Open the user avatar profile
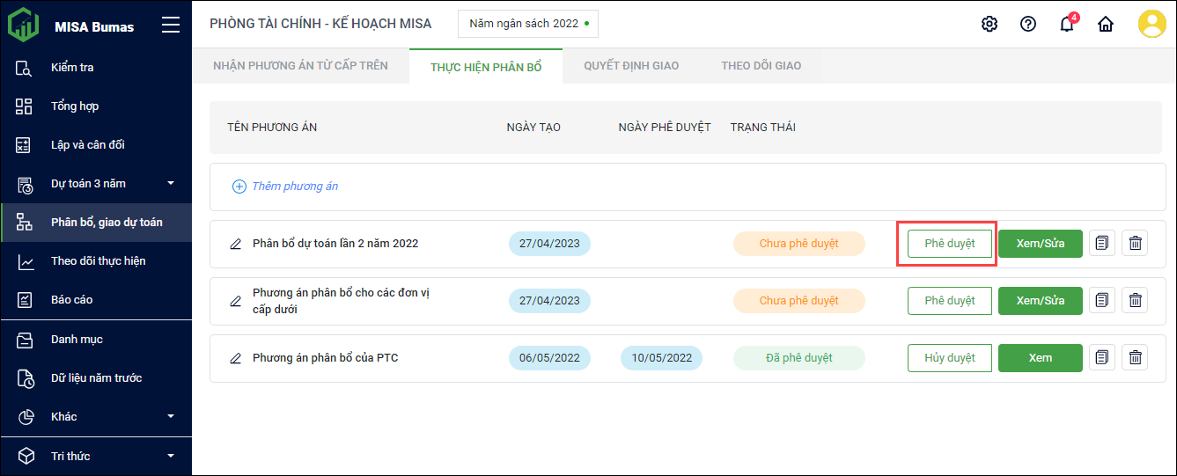Image resolution: width=1177 pixels, height=476 pixels. 1151,24
